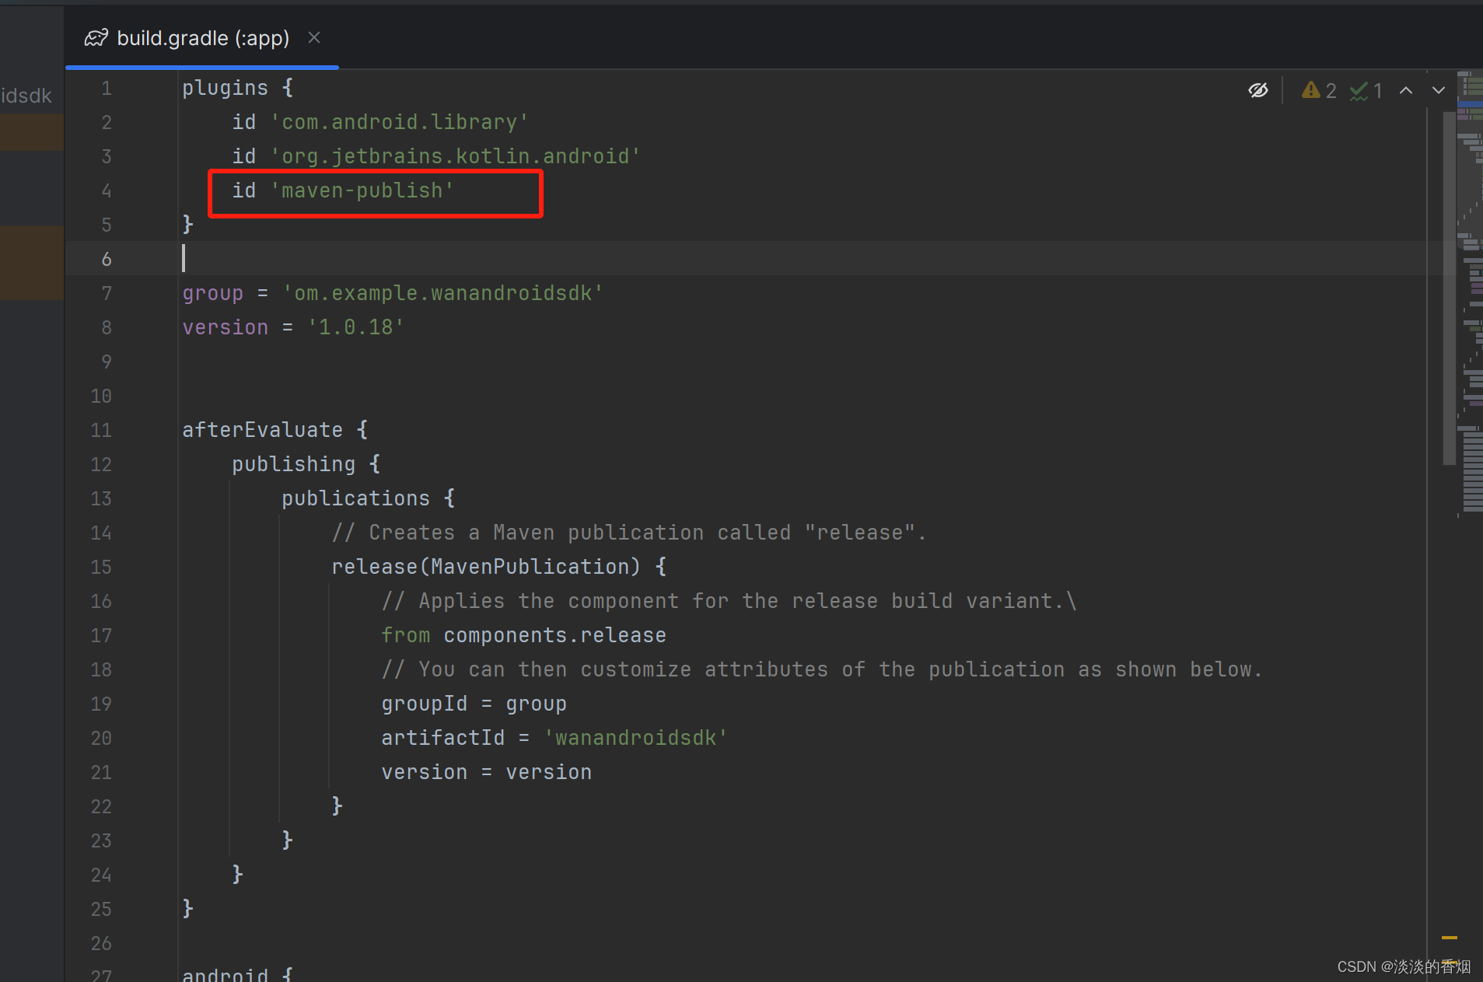Open the warnings indicator showing 2

pyautogui.click(x=1319, y=90)
